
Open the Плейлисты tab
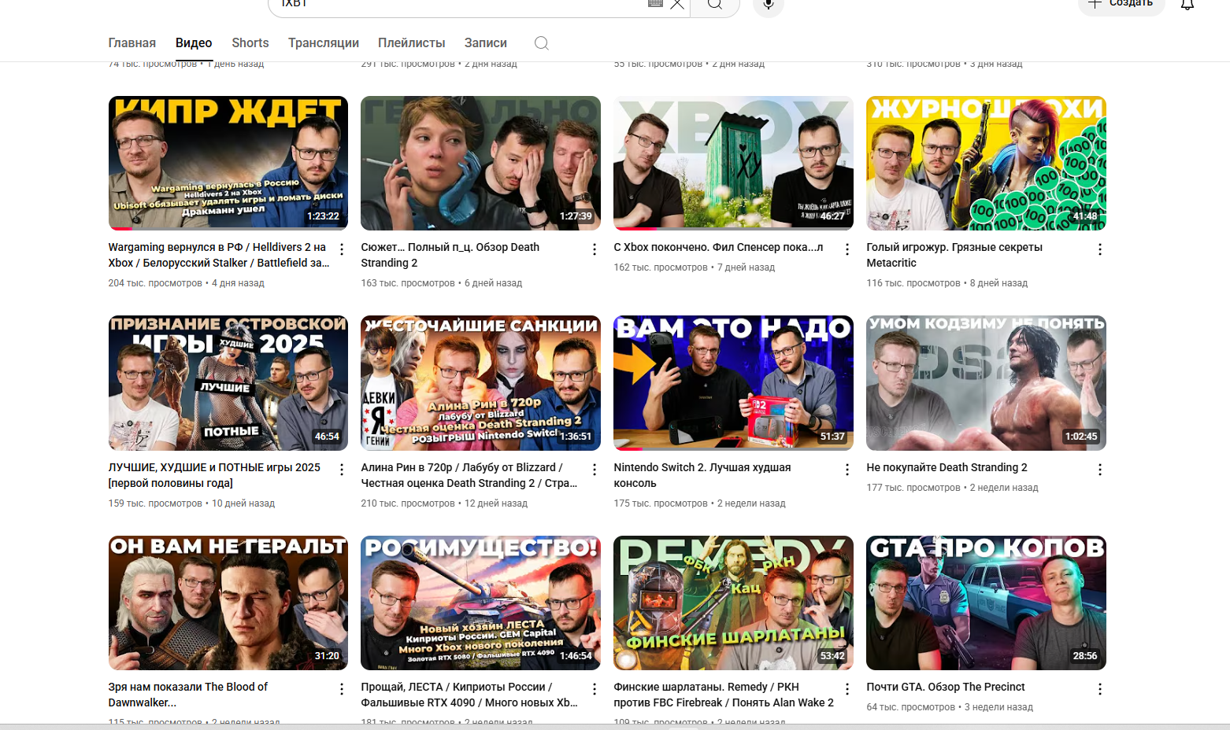[x=412, y=43]
